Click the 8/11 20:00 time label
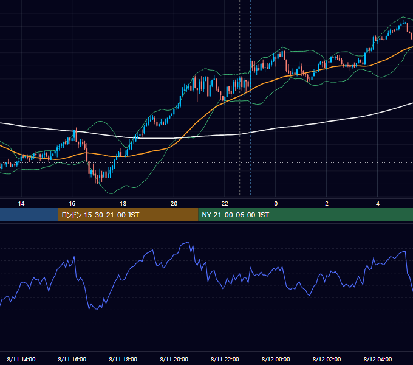 click(x=174, y=359)
